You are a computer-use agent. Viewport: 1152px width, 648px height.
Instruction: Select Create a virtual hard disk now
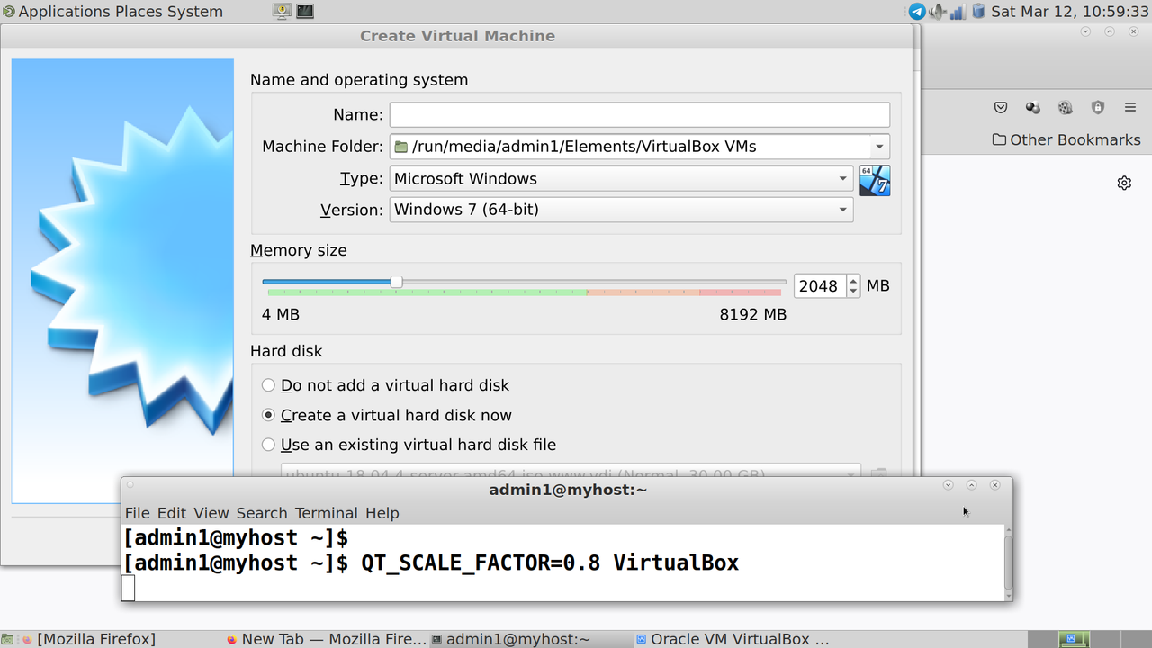point(387,415)
